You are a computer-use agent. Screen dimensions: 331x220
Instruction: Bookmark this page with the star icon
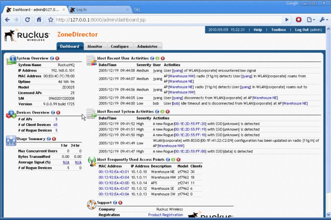pos(50,20)
